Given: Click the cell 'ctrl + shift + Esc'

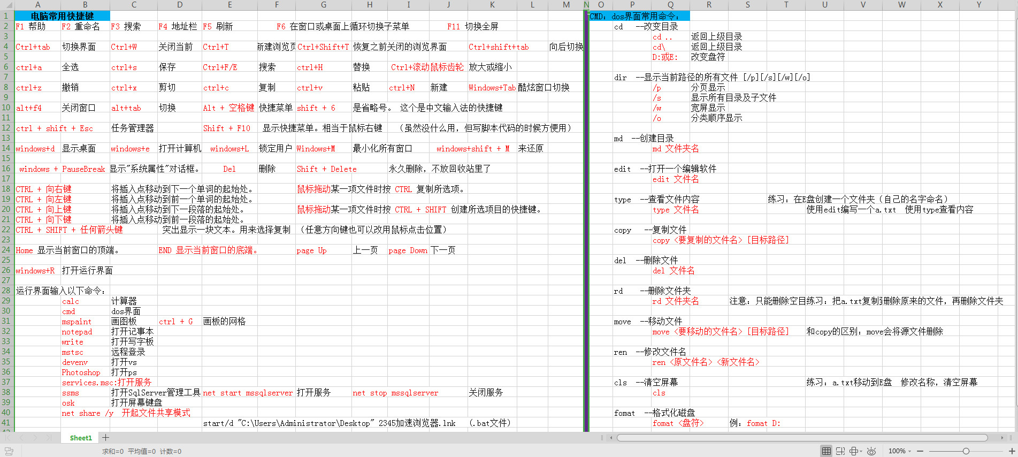Looking at the screenshot, I should (x=55, y=128).
